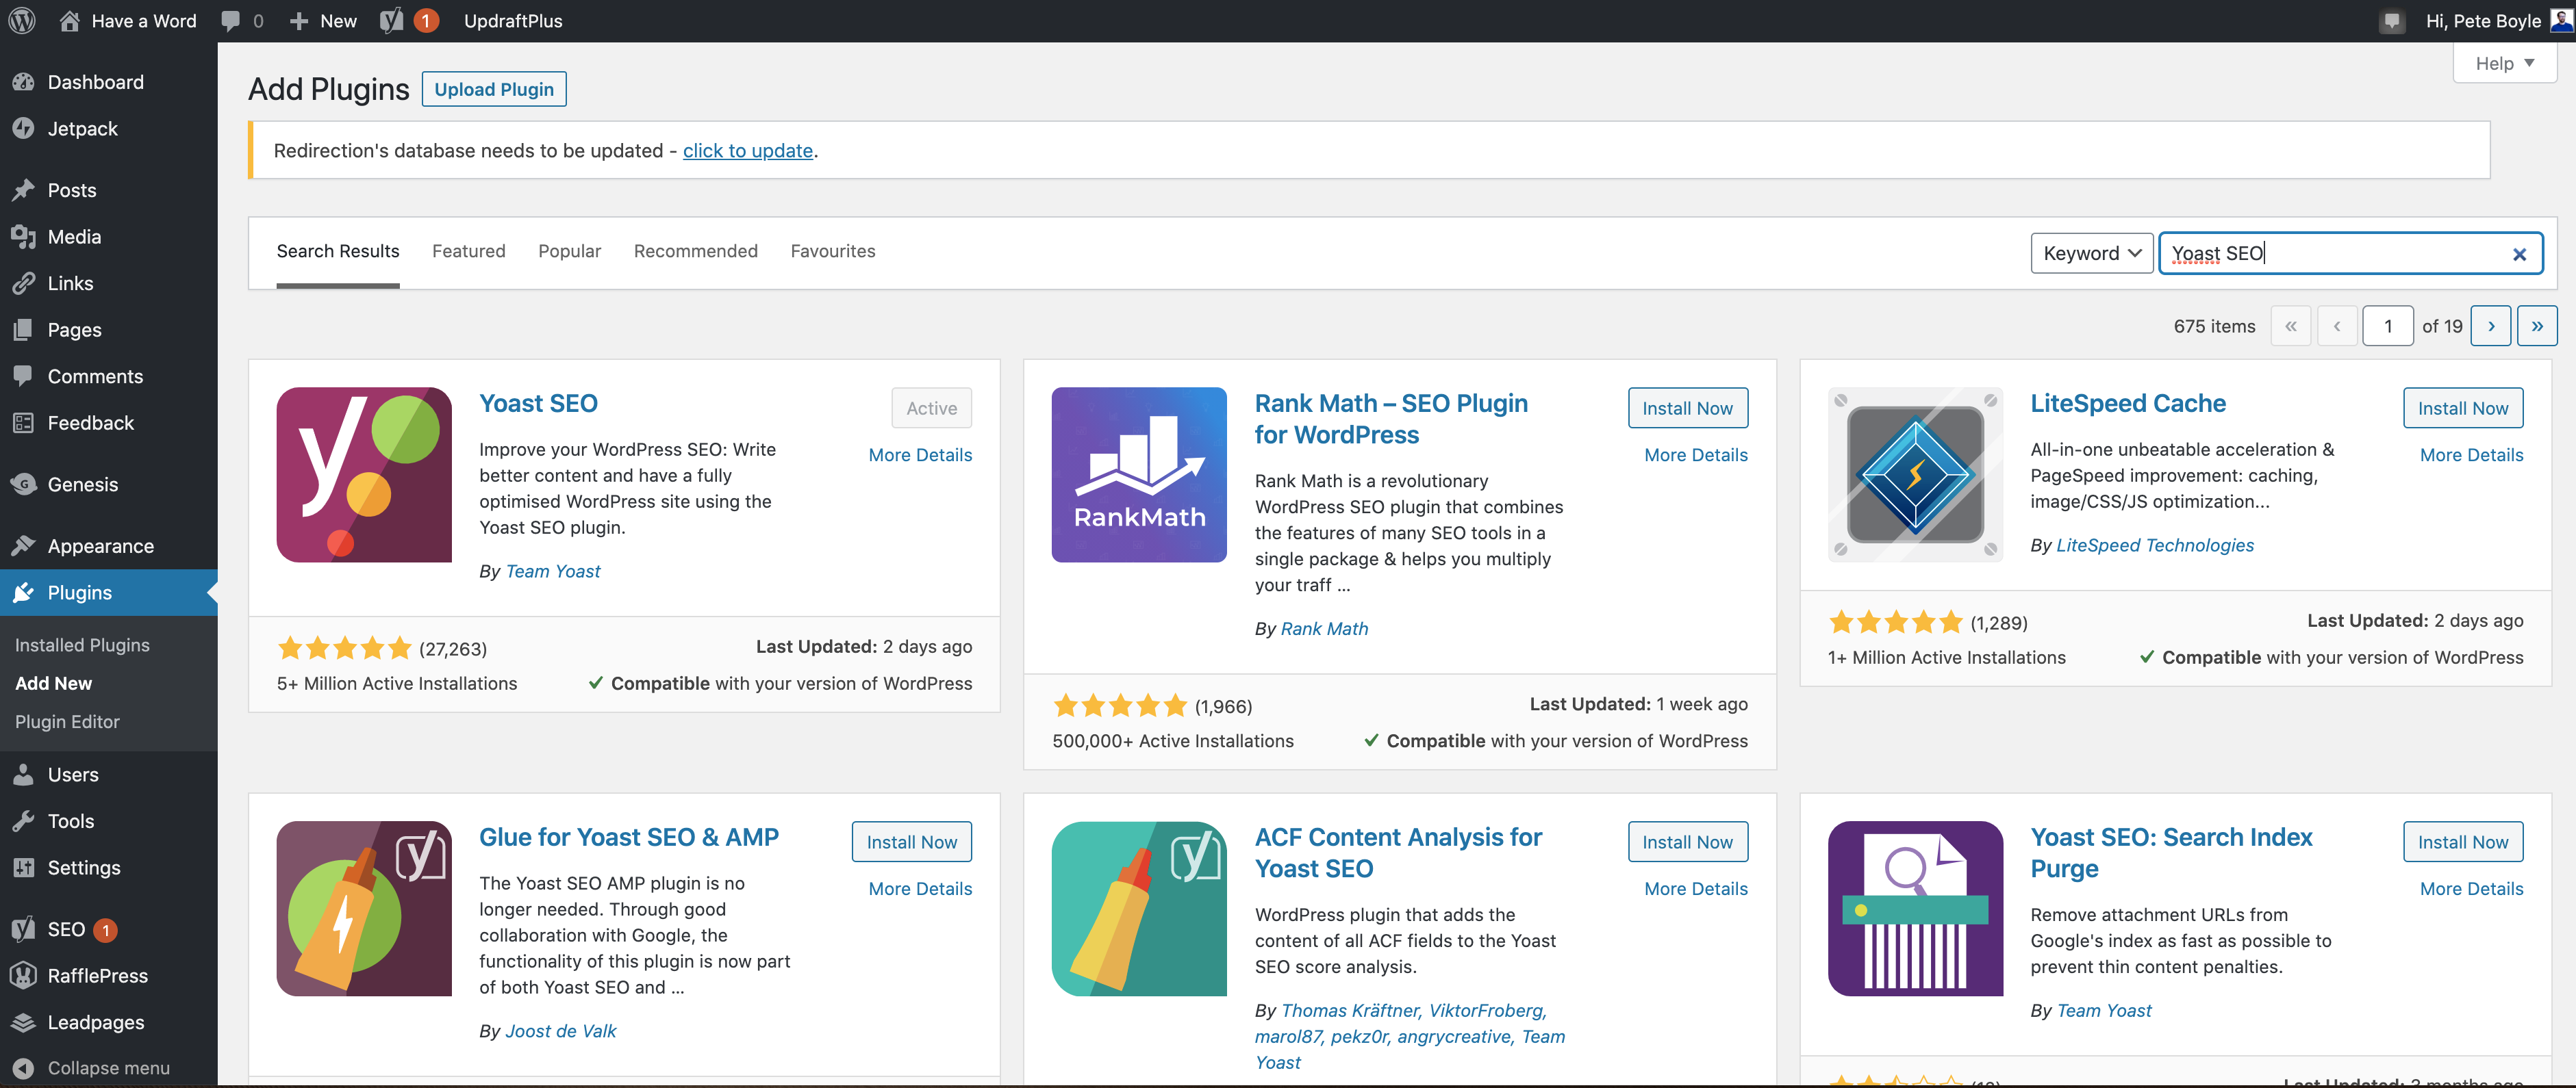This screenshot has width=2576, height=1088.
Task: Click the current page number field
Action: coord(2387,326)
